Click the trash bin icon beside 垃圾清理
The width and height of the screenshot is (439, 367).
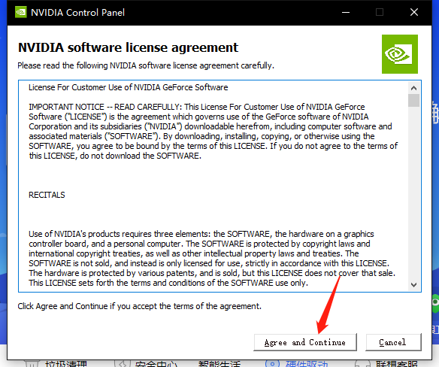32,364
